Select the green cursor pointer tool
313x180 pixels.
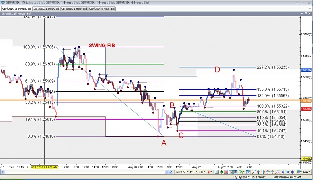242,172
